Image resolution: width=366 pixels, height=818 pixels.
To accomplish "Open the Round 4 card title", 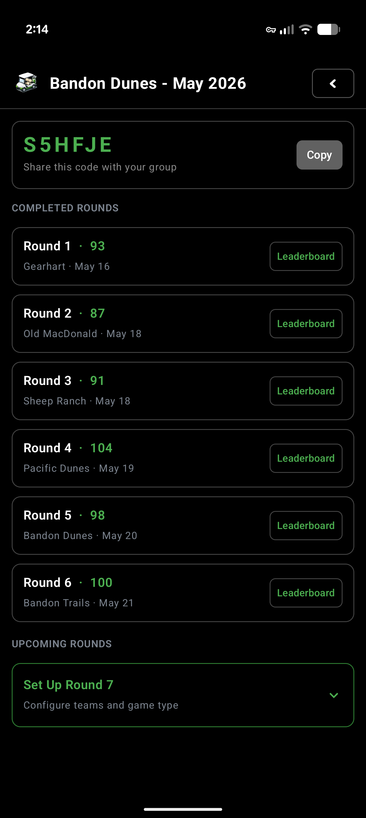I will (47, 448).
